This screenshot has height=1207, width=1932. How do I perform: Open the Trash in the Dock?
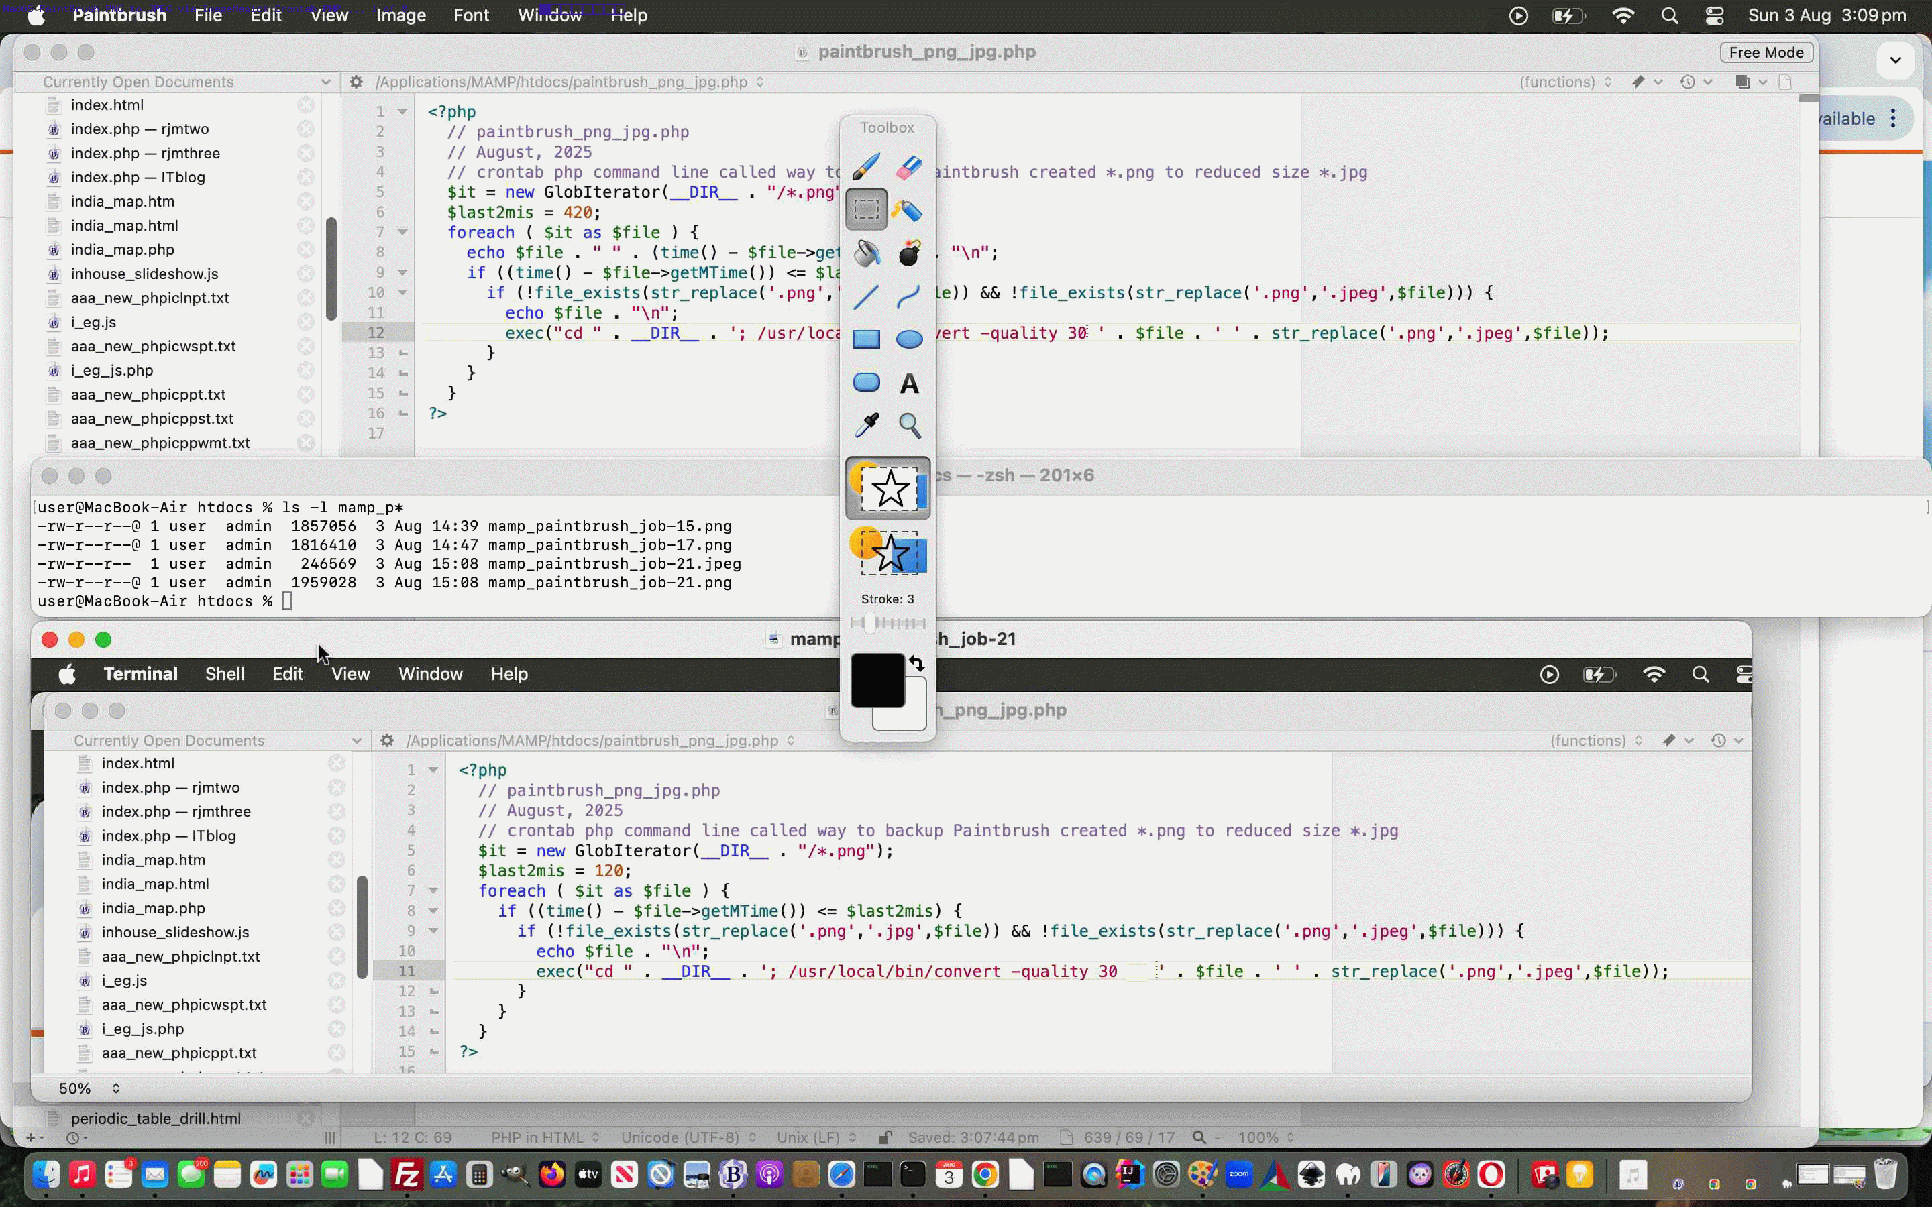pos(1885,1174)
